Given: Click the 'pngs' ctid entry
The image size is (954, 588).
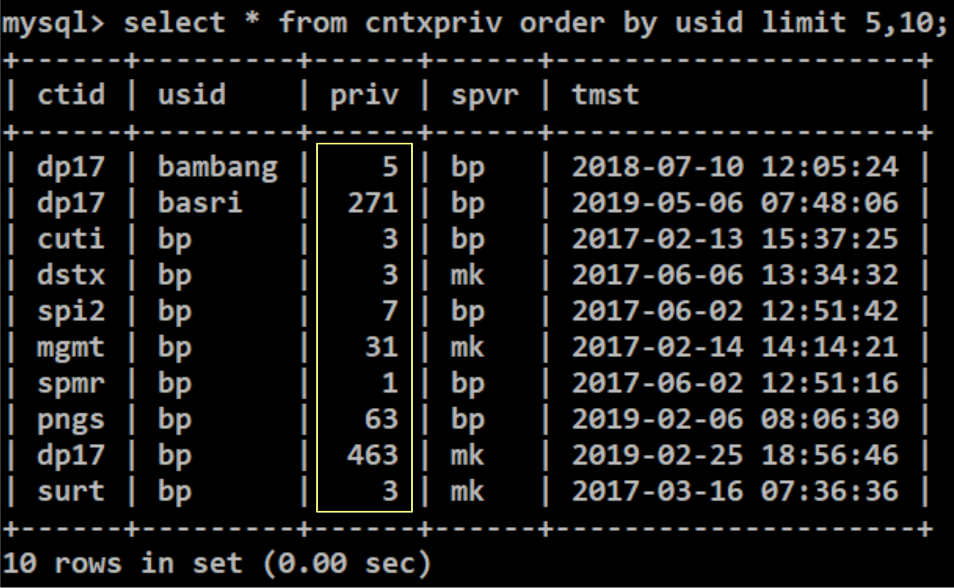Looking at the screenshot, I should click(71, 420).
